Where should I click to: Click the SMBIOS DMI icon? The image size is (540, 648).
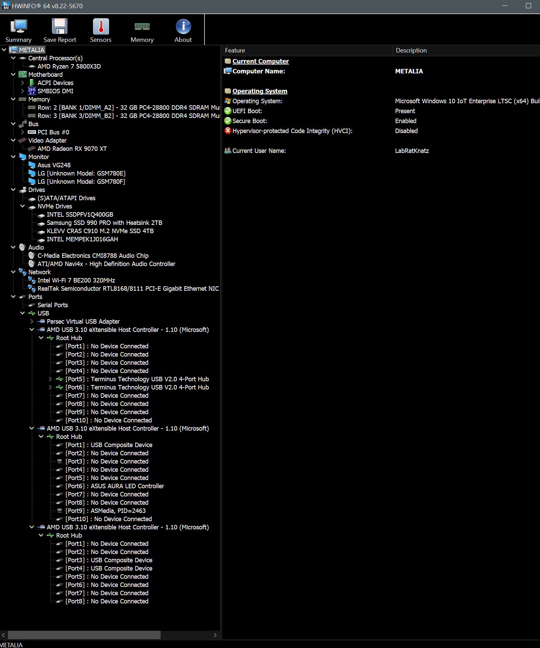click(32, 91)
